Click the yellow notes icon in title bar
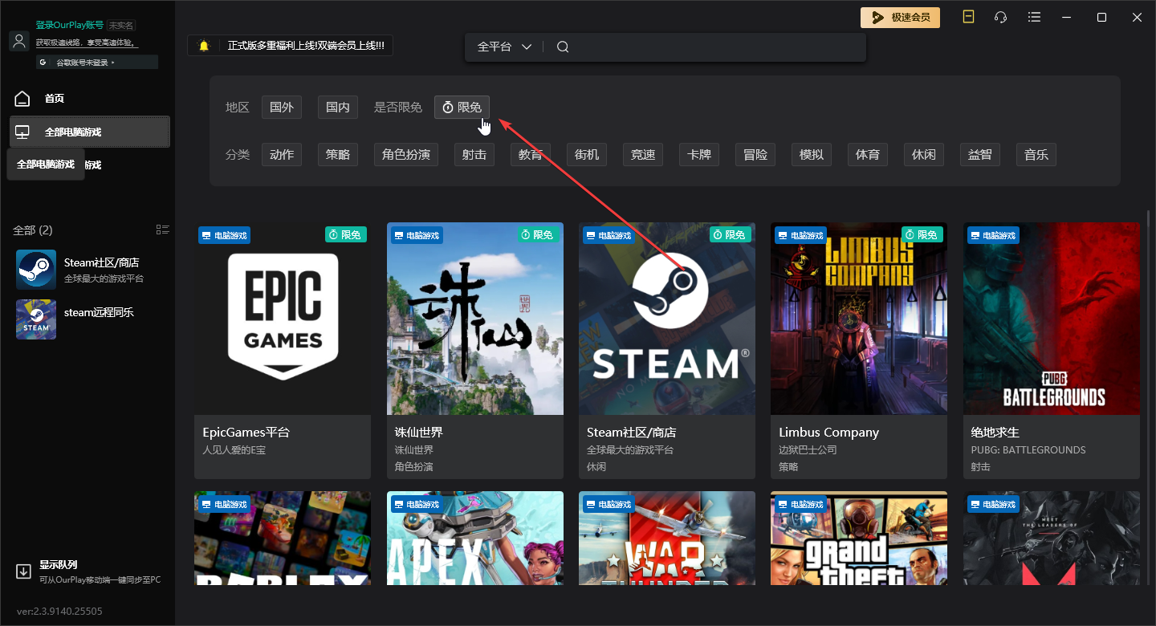The image size is (1156, 626). click(968, 17)
